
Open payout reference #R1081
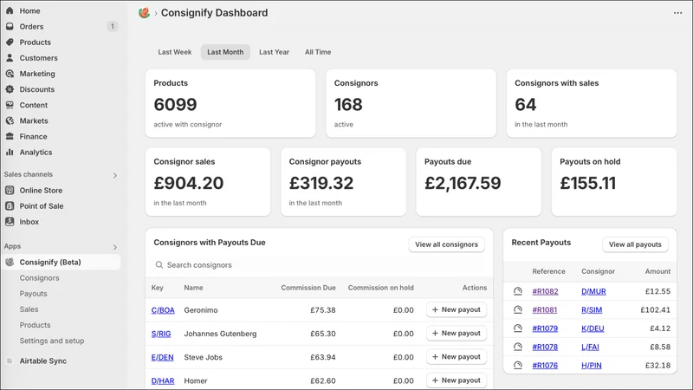coord(545,310)
